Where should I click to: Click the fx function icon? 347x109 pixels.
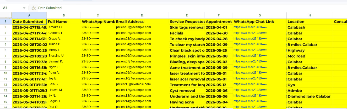[x=34, y=8]
